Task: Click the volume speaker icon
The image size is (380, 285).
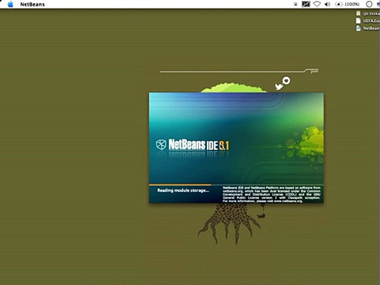Action: 327,4
